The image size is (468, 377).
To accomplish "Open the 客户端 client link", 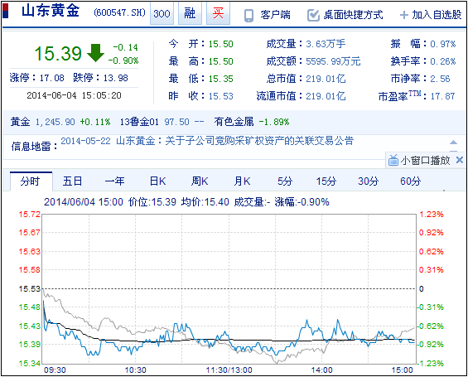I will click(275, 15).
